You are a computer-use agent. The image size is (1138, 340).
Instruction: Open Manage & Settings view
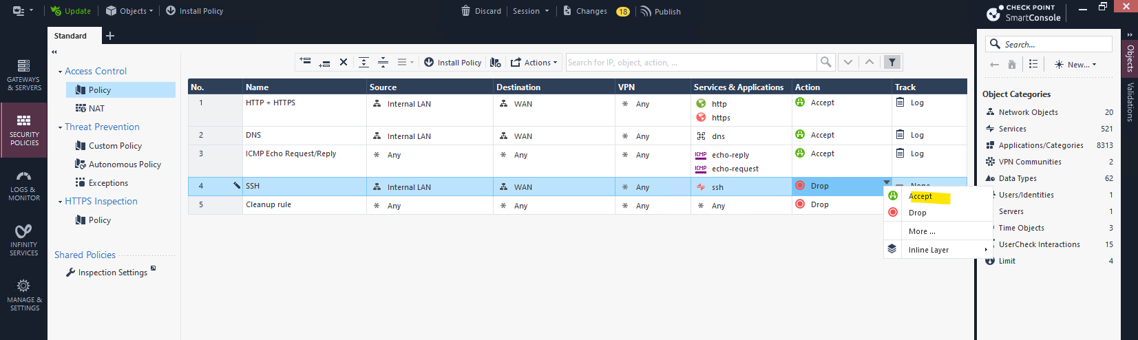tap(24, 295)
